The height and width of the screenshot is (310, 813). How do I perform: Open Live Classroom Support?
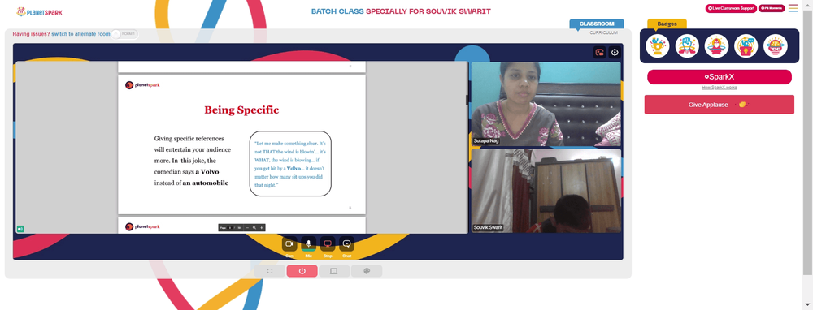click(731, 8)
